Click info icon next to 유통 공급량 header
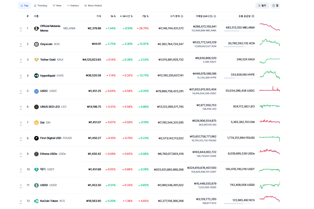Image resolution: width=314 pixels, height=209 pixels. click(x=253, y=16)
